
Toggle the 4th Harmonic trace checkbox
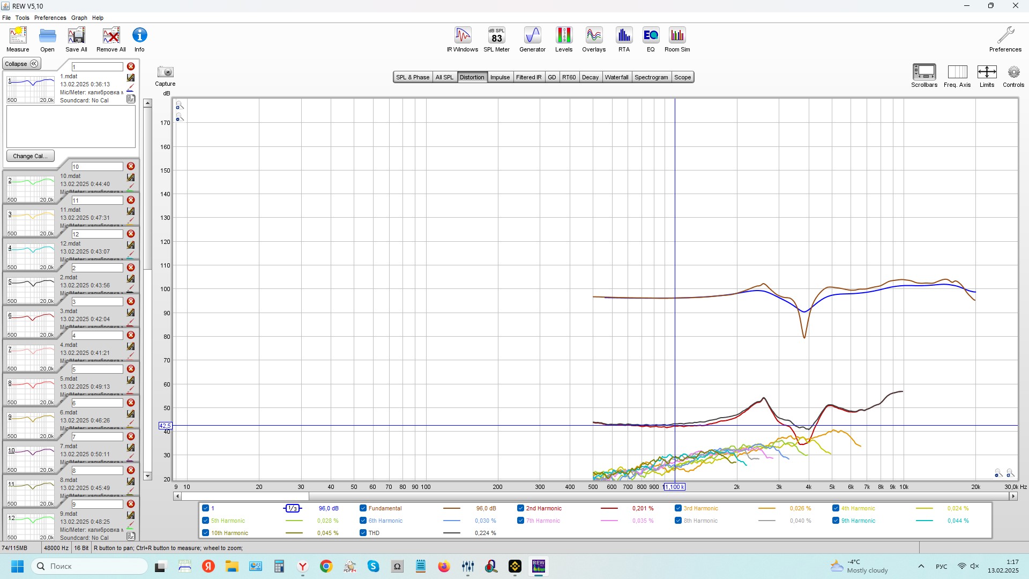coord(836,508)
